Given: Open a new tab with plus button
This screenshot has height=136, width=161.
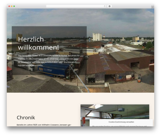Looking at the screenshot, I should tap(153, 7).
